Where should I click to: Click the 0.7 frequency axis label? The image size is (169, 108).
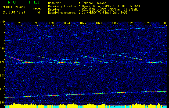[x=2, y=89]
